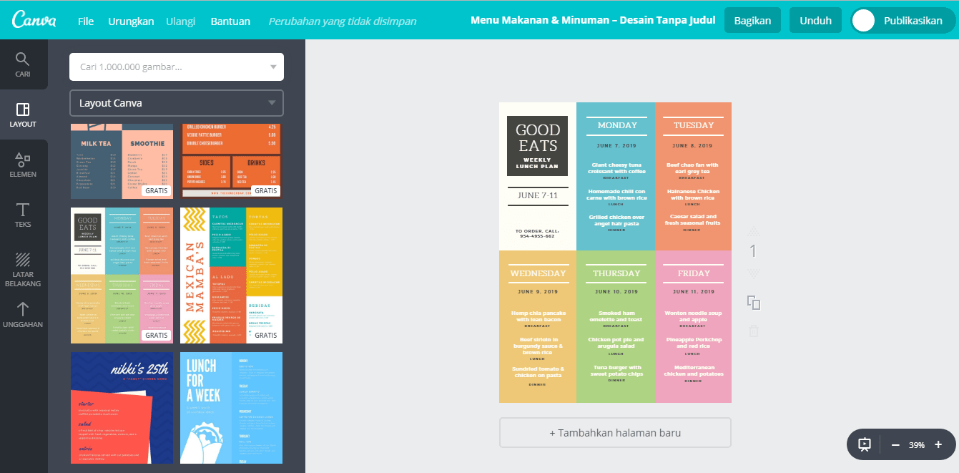Select the WEDNESDAY heading on canvas

[x=538, y=273]
